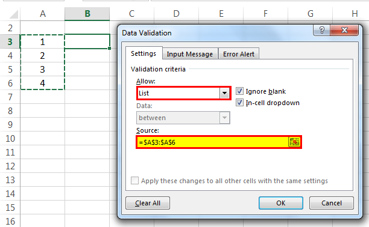This screenshot has width=369, height=227.
Task: Select row 2 header
Action: (10, 28)
